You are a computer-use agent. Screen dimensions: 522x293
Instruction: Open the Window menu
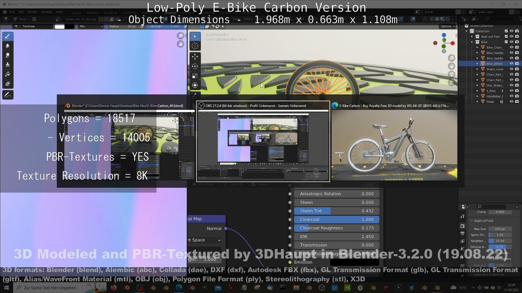46,12
